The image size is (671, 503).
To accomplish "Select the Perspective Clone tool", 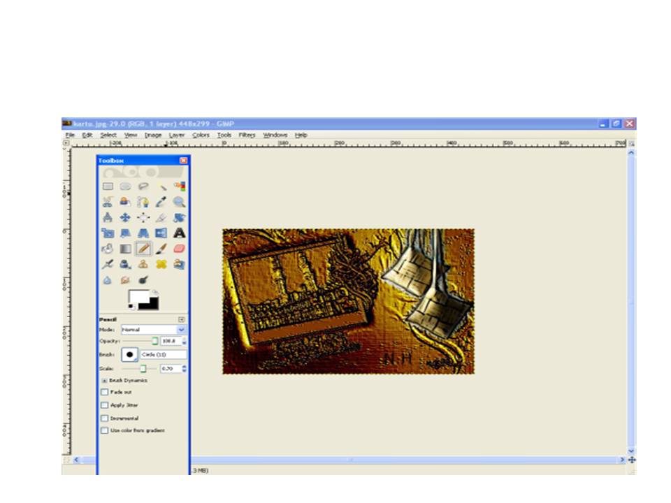I will point(180,264).
